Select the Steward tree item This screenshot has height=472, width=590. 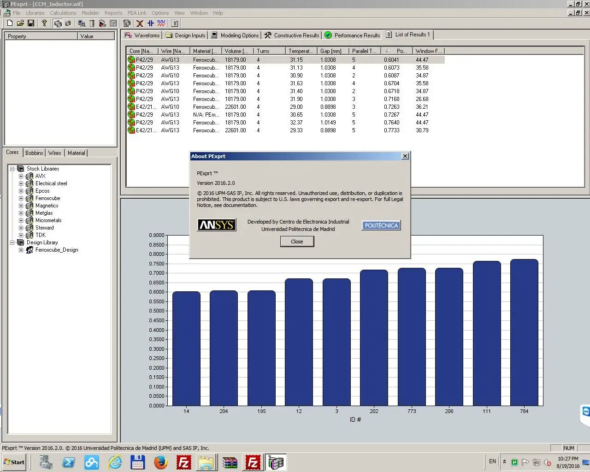click(x=45, y=228)
